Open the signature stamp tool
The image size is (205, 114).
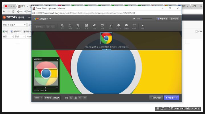click(143, 27)
